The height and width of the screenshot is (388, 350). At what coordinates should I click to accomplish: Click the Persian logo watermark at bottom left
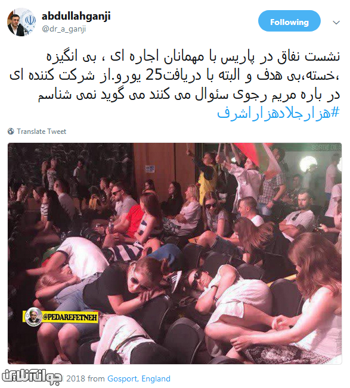pos(32,378)
